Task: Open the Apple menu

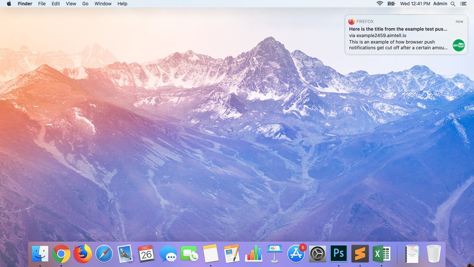Action: click(9, 3)
